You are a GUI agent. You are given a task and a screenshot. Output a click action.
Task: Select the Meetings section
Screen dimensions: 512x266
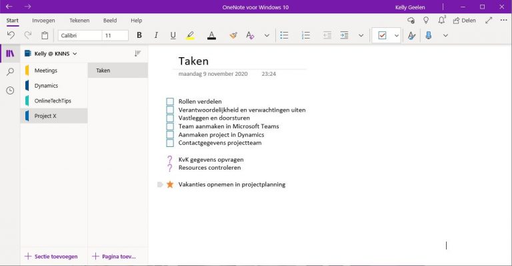click(54, 70)
